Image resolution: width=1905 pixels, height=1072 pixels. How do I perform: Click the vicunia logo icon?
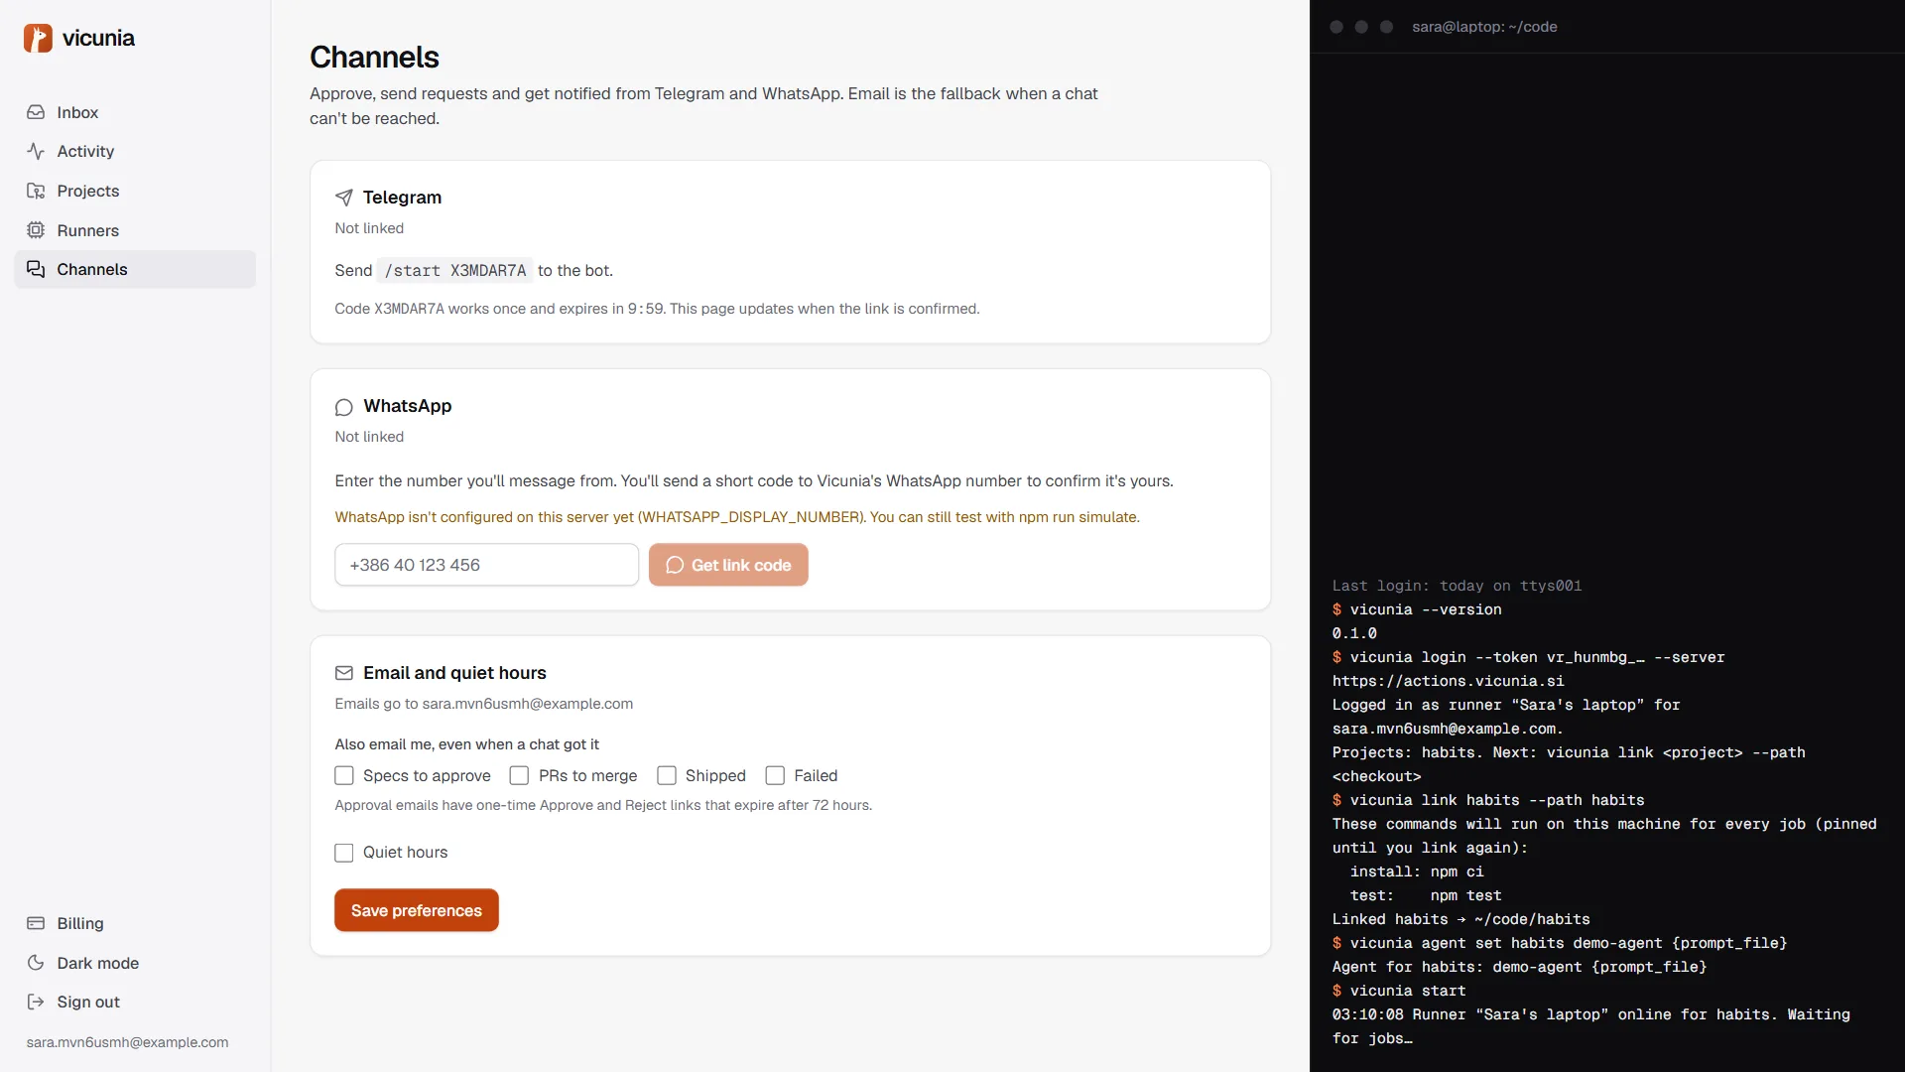click(x=38, y=38)
